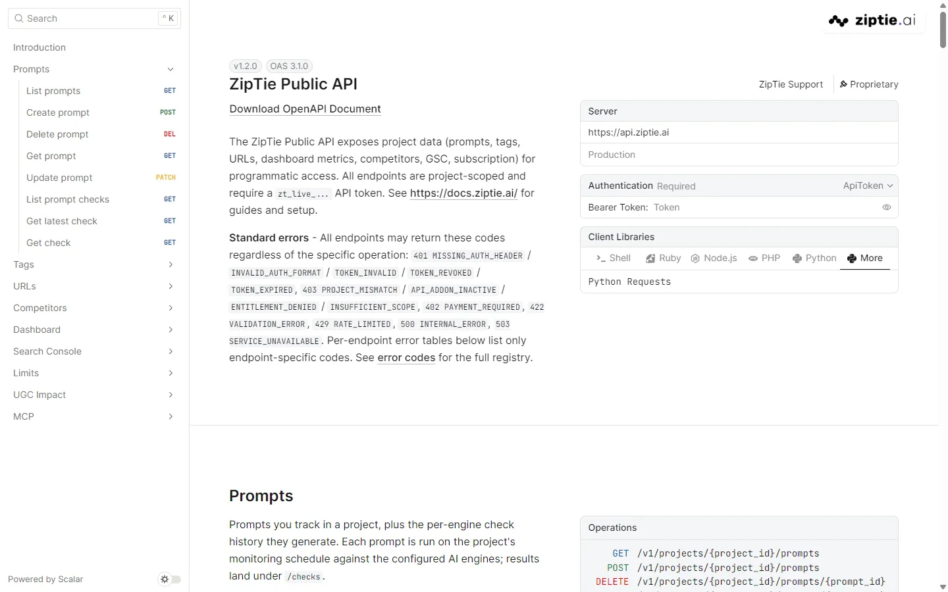
Task: Expand the MCP sidebar section
Action: [95, 416]
